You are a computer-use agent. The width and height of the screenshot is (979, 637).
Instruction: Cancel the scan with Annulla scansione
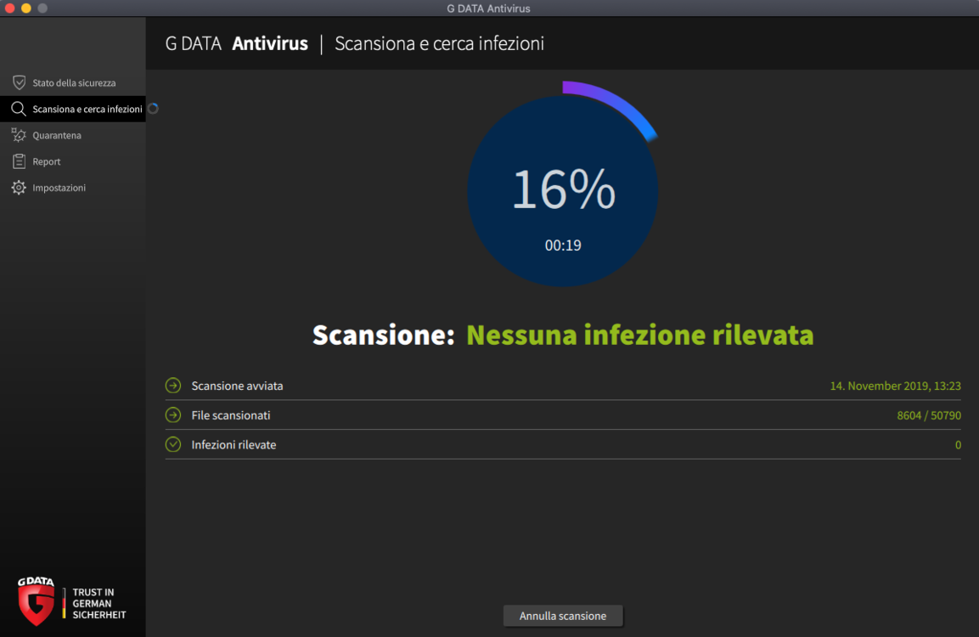click(x=563, y=616)
